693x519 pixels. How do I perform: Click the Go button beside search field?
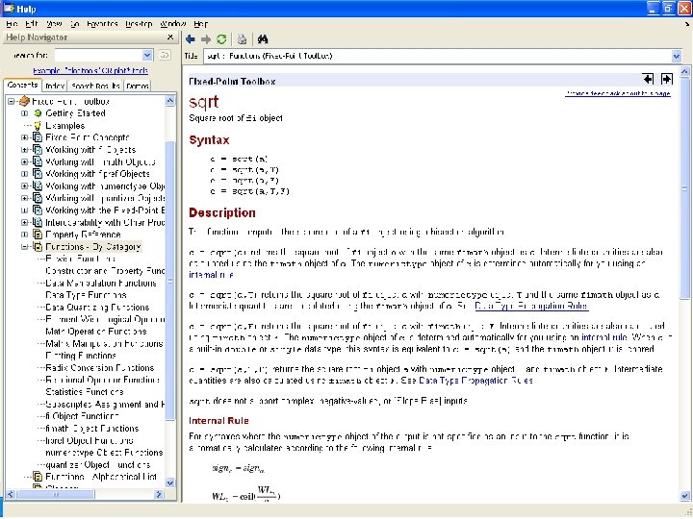[165, 55]
